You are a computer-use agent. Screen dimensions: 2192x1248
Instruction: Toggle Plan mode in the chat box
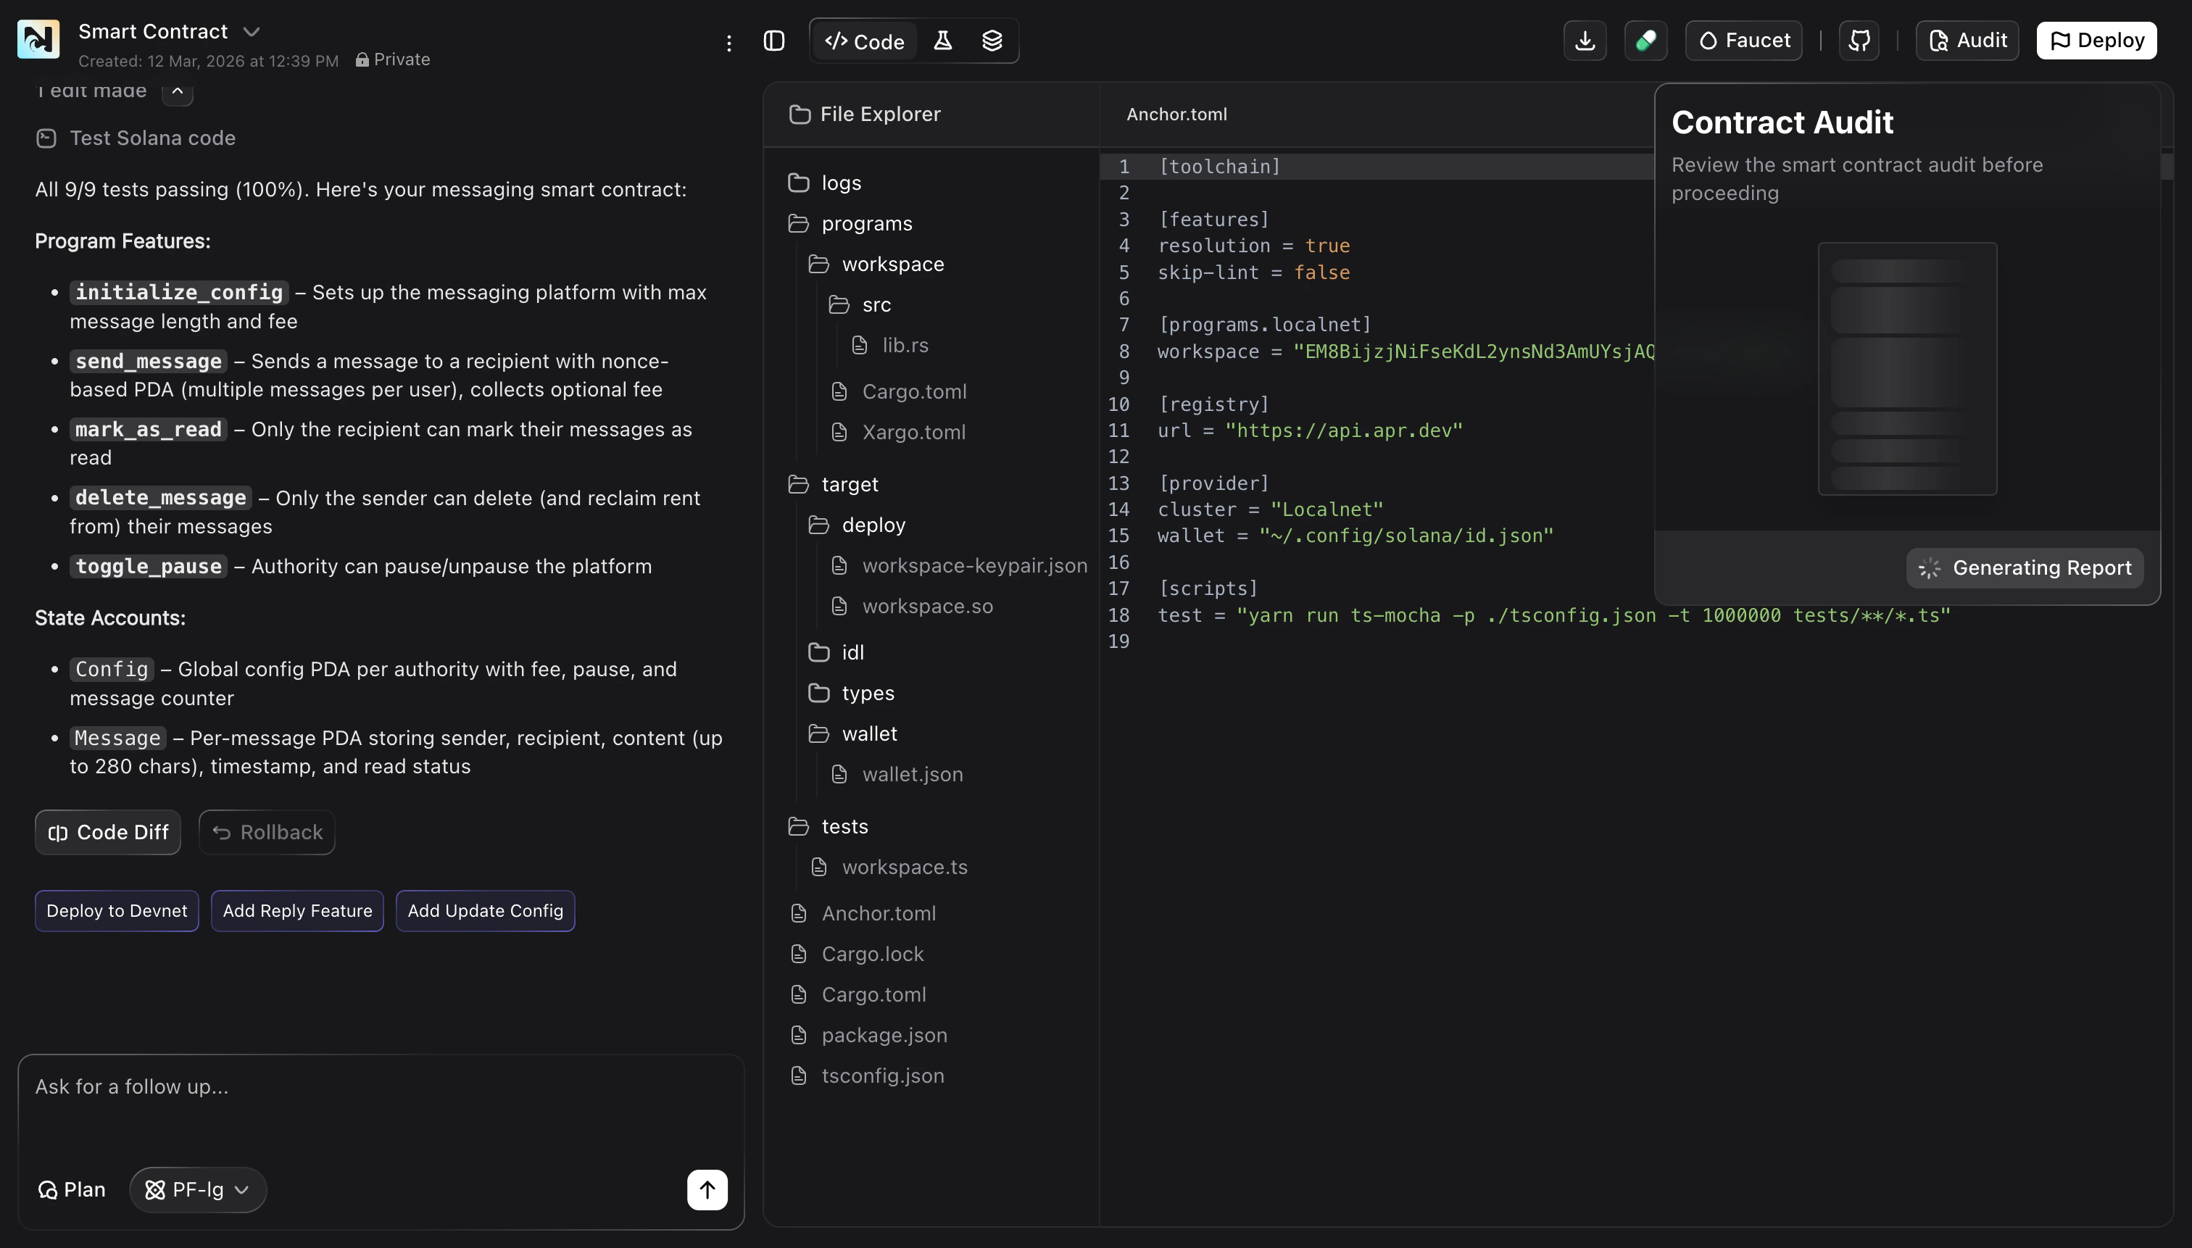(72, 1189)
